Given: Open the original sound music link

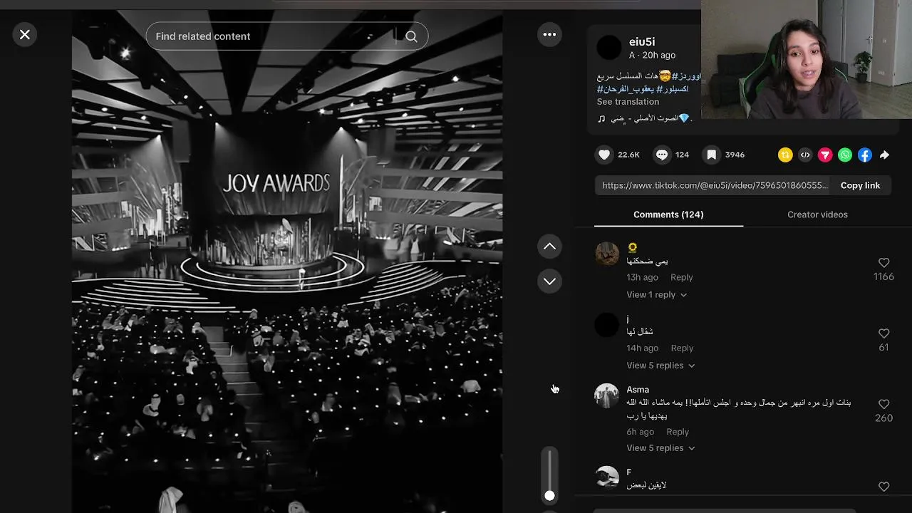Looking at the screenshot, I should [x=645, y=118].
